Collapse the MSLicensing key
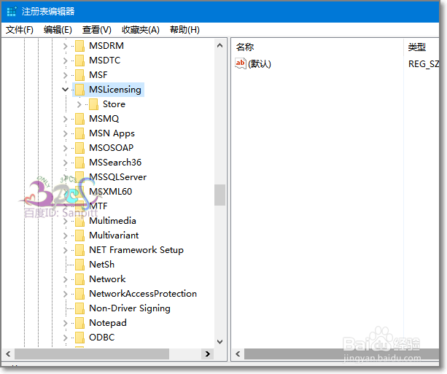 [x=66, y=90]
